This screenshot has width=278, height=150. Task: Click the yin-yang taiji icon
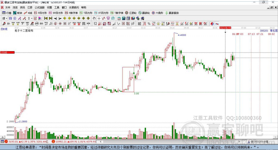tap(212, 24)
